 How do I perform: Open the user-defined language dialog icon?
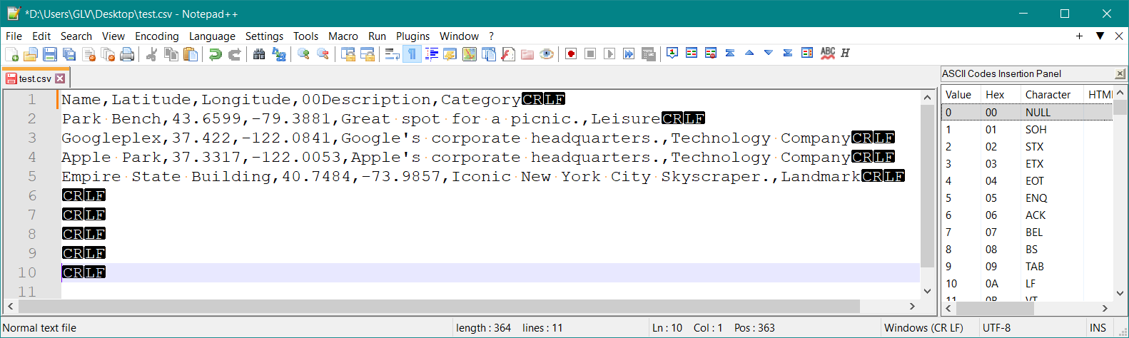coord(450,54)
